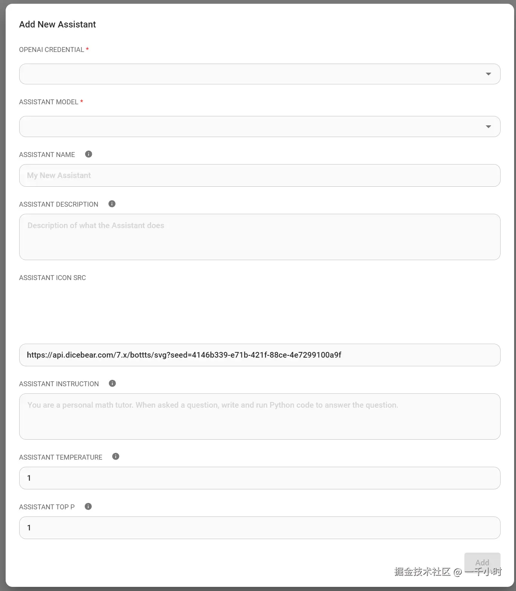Click the Assistant Model label text
This screenshot has height=591, width=516.
(49, 102)
